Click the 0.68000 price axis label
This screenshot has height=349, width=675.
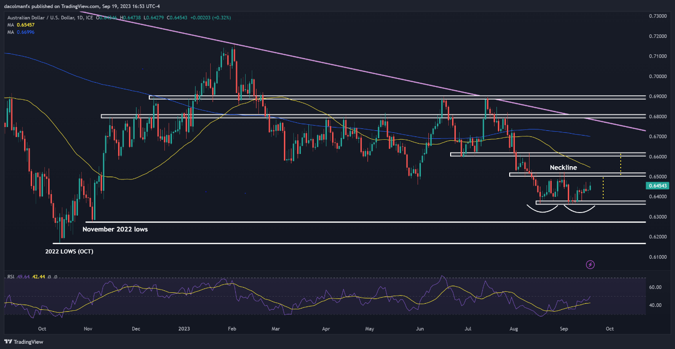[x=658, y=116]
